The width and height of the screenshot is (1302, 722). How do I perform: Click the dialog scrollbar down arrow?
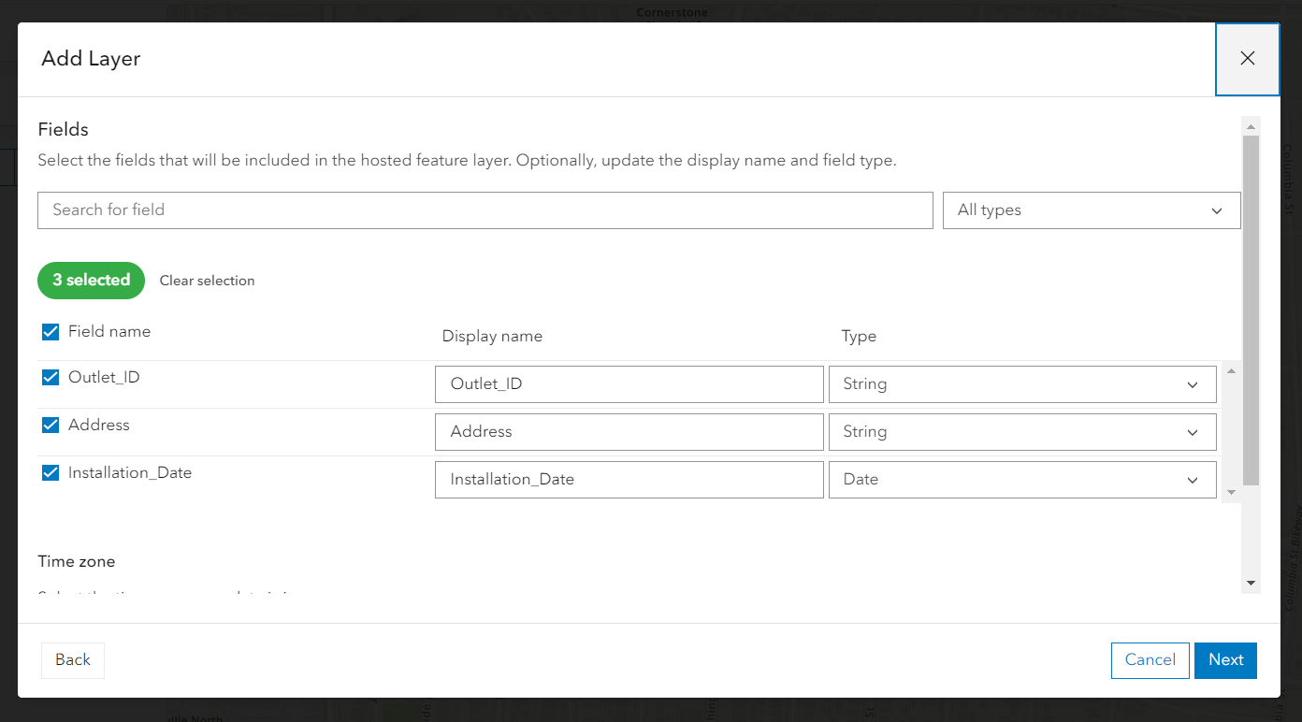point(1251,583)
